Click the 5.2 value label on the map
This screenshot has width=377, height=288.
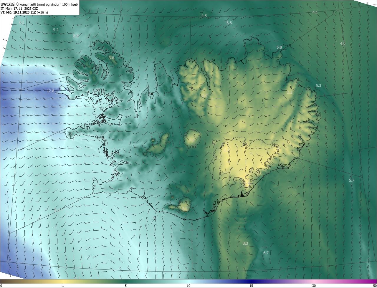[x=56, y=30]
